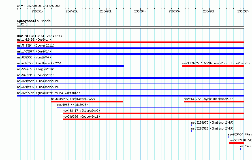This screenshot has height=160, width=252.
Task: Select the esv989080 variant label
Action: coord(240,134)
